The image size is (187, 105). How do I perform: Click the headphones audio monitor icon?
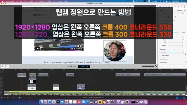[x=155, y=66]
